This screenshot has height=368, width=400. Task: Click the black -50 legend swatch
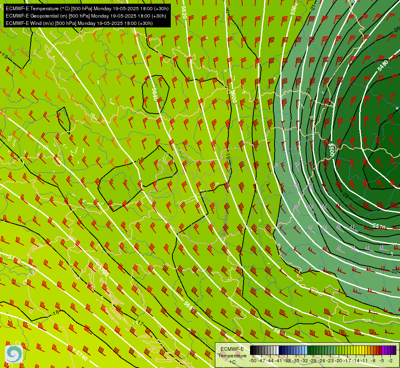(x=252, y=350)
